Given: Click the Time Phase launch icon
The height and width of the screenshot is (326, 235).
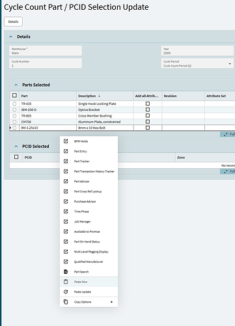Looking at the screenshot, I should pos(66,211).
